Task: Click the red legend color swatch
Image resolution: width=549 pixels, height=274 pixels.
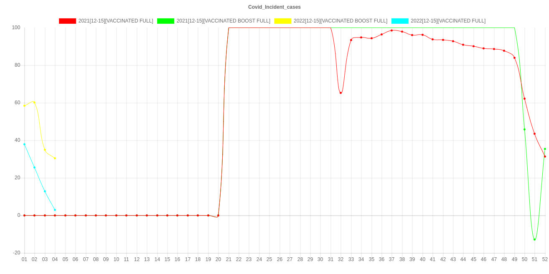Action: click(x=68, y=21)
